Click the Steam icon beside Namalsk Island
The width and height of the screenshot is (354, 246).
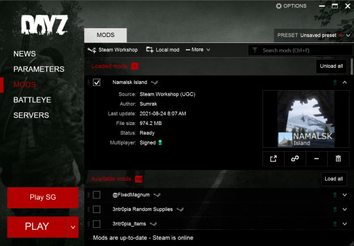coord(154,83)
